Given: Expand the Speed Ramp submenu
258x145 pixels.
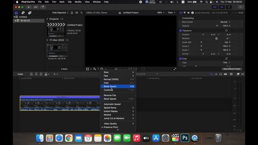Looking at the screenshot, I should tap(118, 108).
